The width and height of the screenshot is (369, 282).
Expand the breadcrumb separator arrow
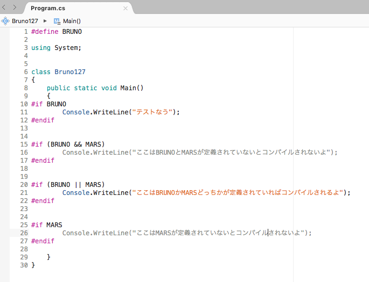click(x=45, y=21)
